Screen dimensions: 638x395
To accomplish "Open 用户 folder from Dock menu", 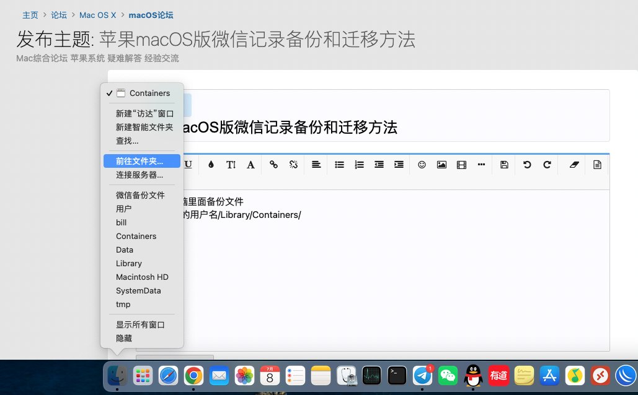I will (x=142, y=209).
